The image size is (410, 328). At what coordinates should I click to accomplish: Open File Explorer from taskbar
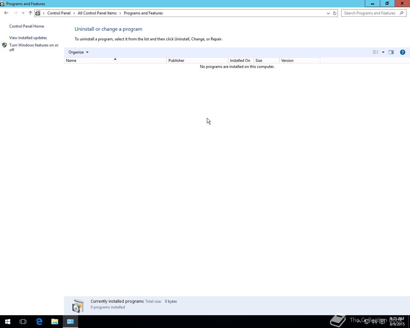pyautogui.click(x=55, y=322)
